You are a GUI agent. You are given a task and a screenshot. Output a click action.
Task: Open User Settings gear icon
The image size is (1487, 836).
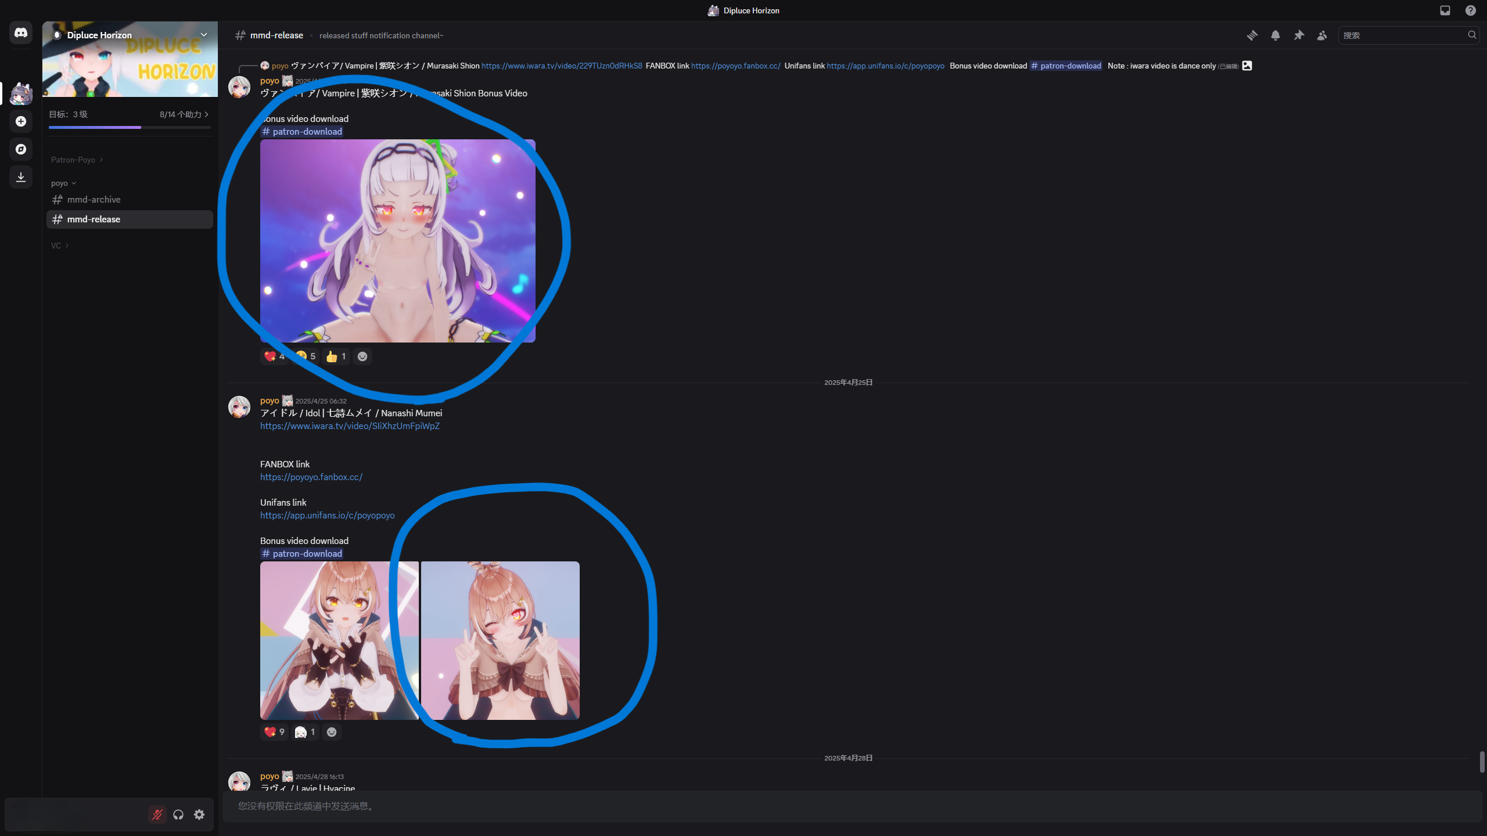click(199, 815)
